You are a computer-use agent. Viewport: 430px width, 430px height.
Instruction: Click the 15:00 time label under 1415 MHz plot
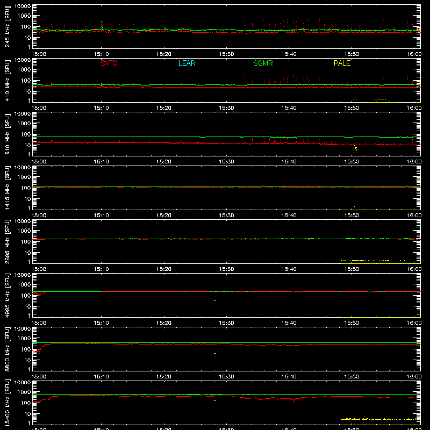click(39, 216)
